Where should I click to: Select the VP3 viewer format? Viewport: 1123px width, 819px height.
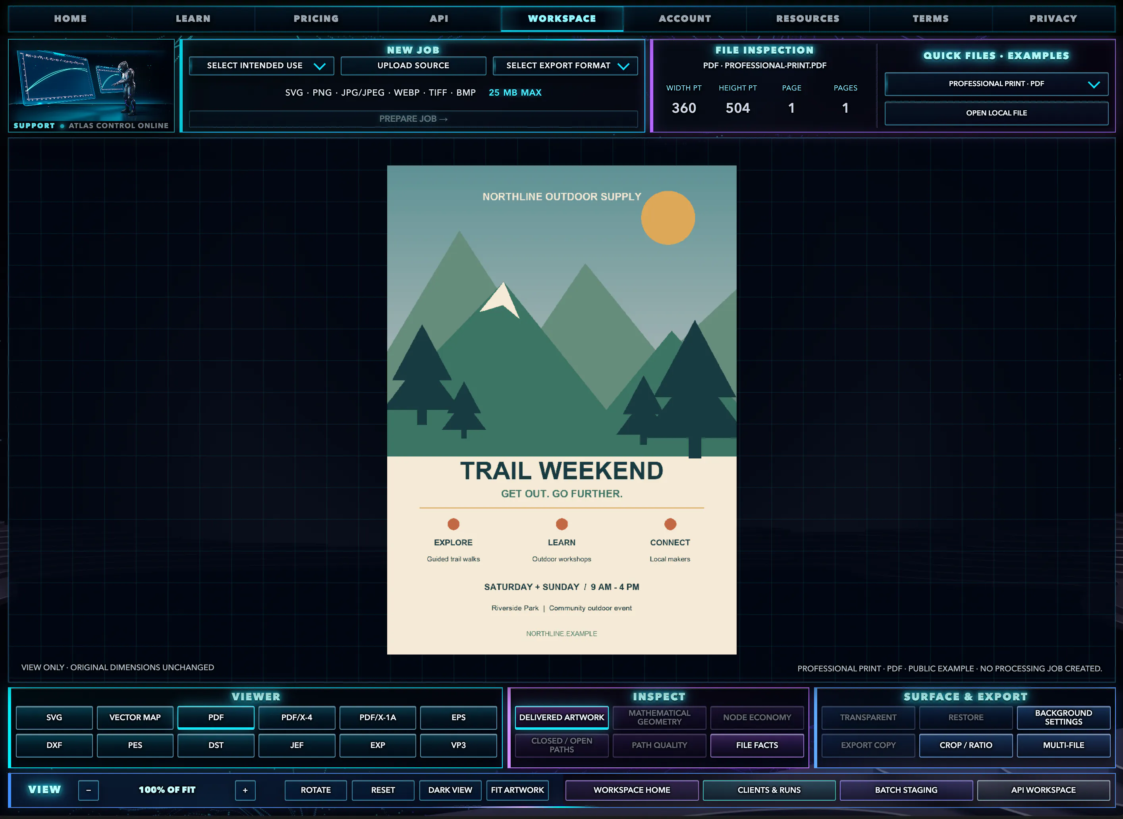[x=458, y=745]
